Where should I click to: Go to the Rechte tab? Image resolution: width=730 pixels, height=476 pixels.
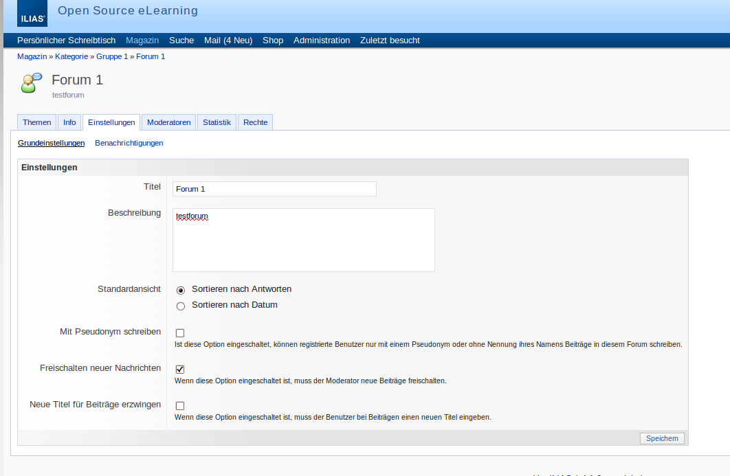point(256,122)
